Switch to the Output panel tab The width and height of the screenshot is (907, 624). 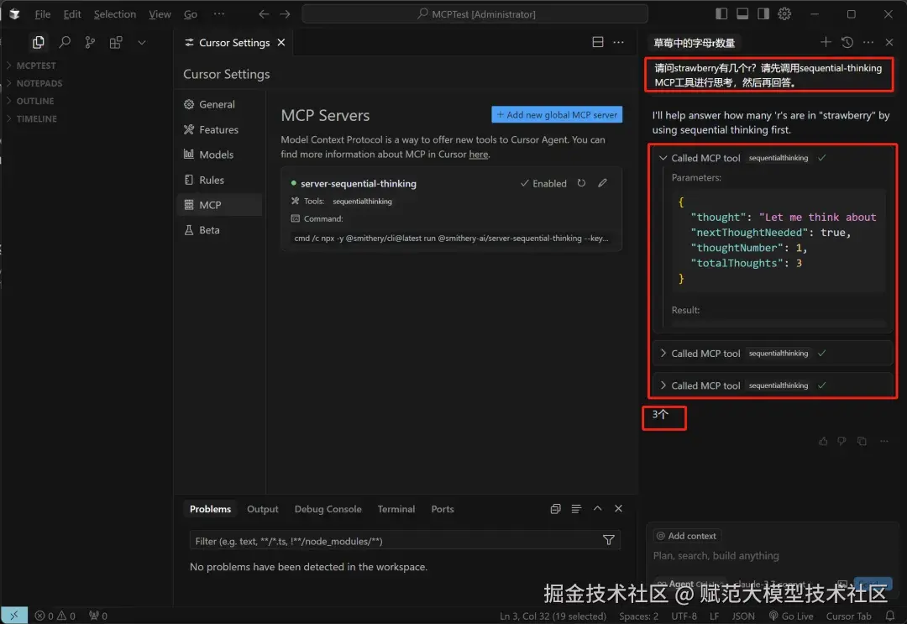coord(263,509)
